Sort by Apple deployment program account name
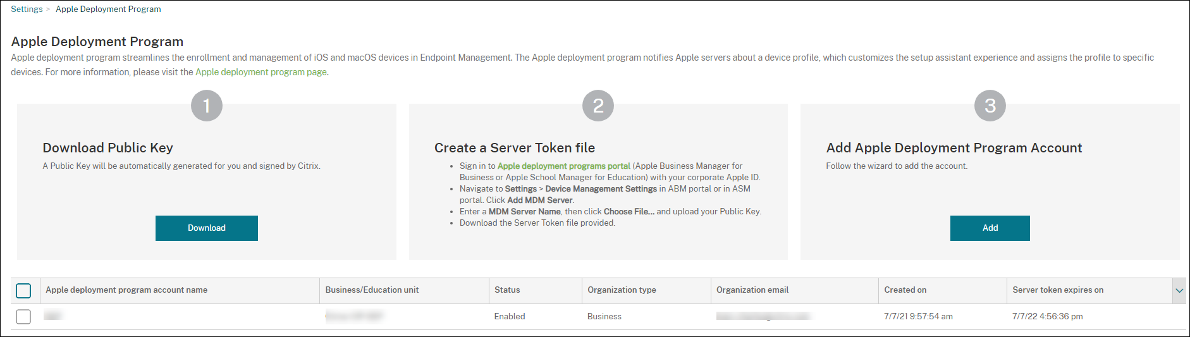 pyautogui.click(x=126, y=290)
